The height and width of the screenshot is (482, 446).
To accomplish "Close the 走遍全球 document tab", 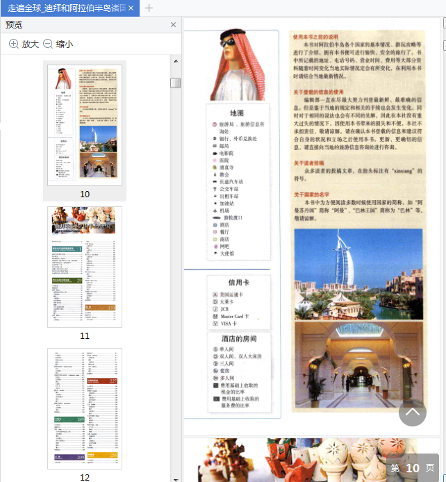I will 131,8.
